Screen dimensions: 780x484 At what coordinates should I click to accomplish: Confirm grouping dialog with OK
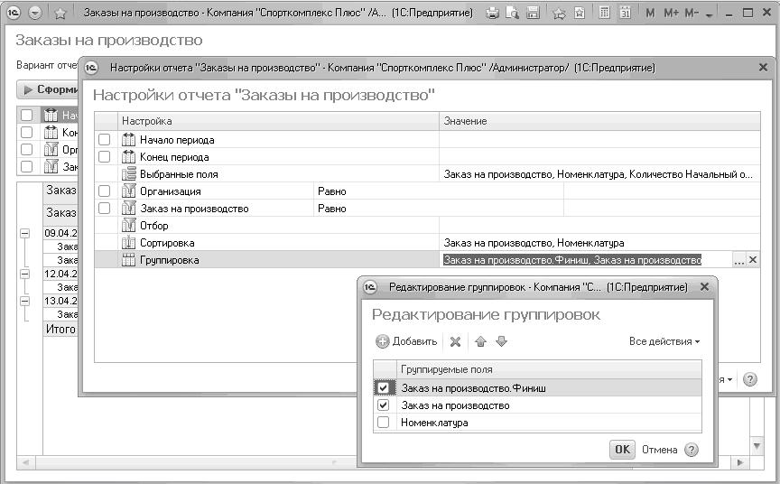(x=622, y=450)
